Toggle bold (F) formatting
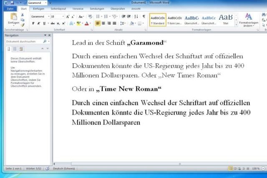Viewport: 267px width, 178px height. (33, 23)
